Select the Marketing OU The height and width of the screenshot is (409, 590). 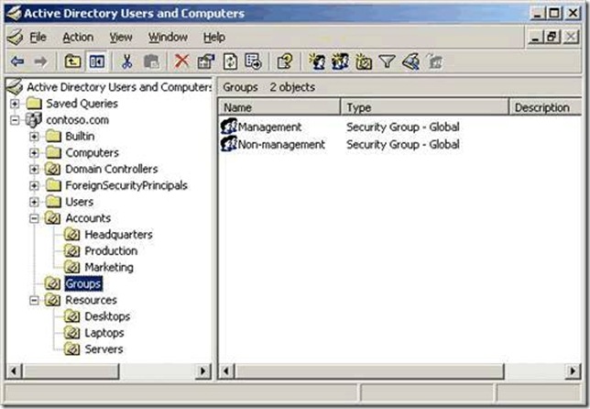click(x=109, y=268)
